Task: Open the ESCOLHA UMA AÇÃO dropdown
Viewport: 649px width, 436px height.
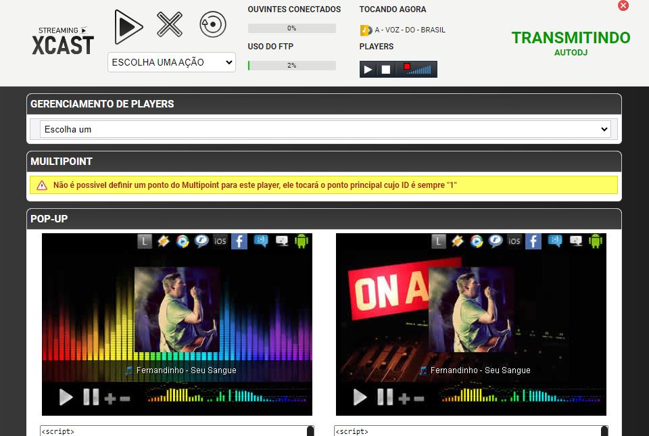Action: 171,62
